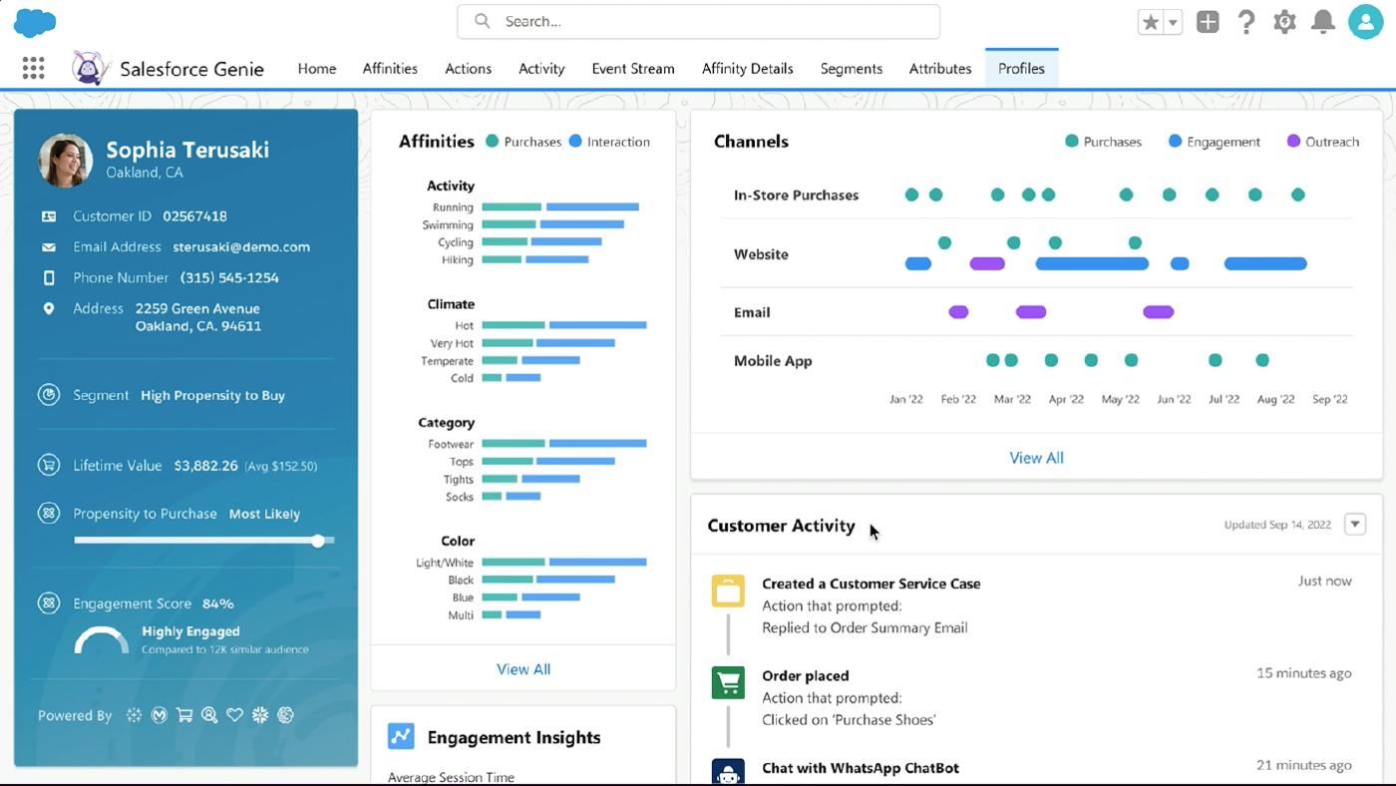The height and width of the screenshot is (786, 1396).
Task: Click the yellow customer service case icon
Action: [x=728, y=590]
